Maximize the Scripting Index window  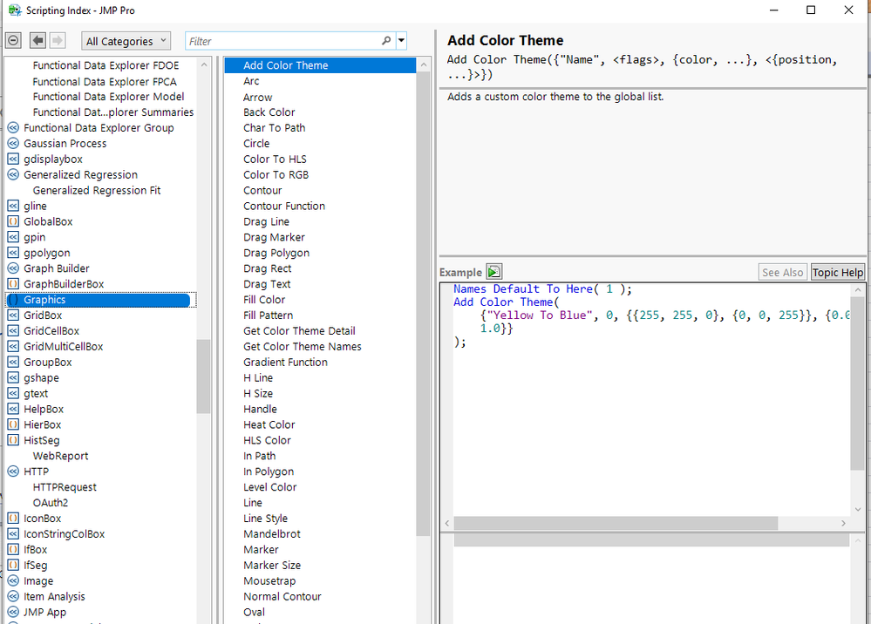811,10
